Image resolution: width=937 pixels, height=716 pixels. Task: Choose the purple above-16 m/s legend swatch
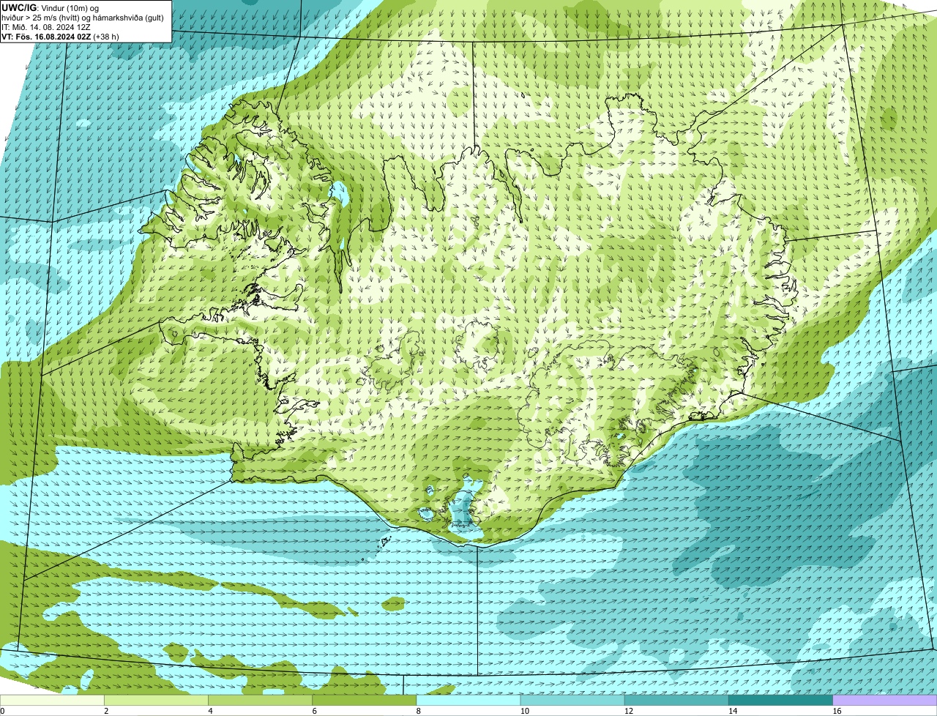tap(884, 700)
